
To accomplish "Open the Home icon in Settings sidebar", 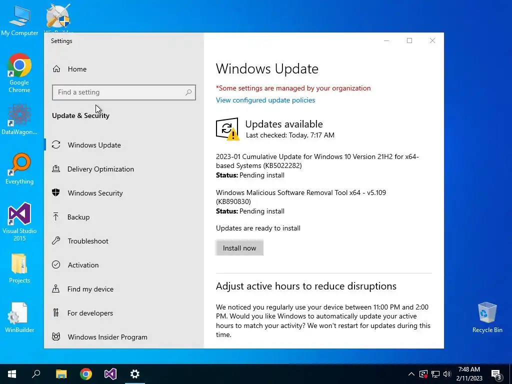I will coord(56,69).
